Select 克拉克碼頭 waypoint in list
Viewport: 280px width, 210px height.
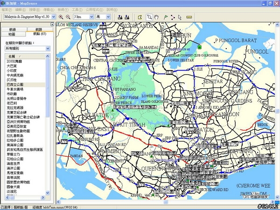pos(15,108)
